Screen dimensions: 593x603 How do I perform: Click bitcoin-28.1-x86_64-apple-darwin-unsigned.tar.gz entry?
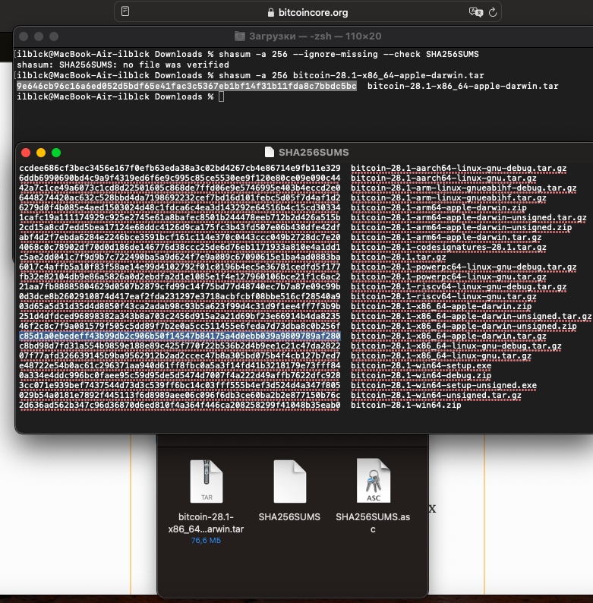click(471, 316)
